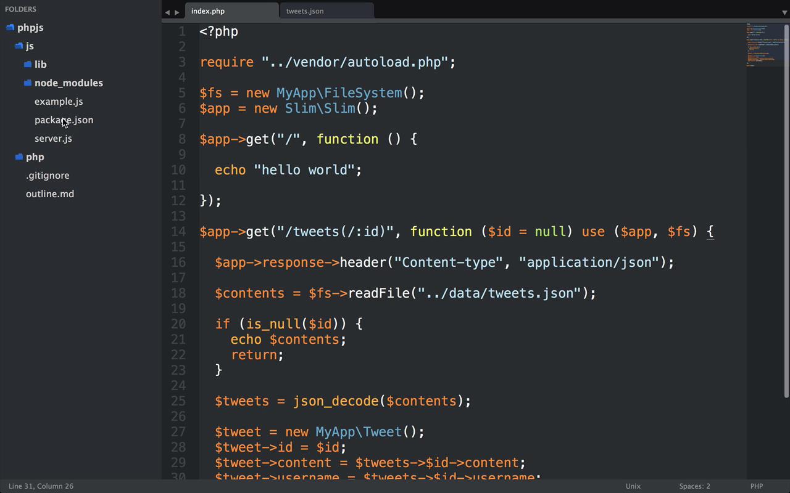Place cursor on the require autoload.php line
Viewport: 790px width, 493px height.
tap(328, 62)
